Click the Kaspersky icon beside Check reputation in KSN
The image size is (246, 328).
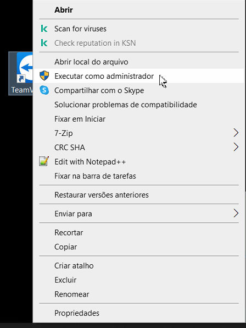tap(44, 43)
